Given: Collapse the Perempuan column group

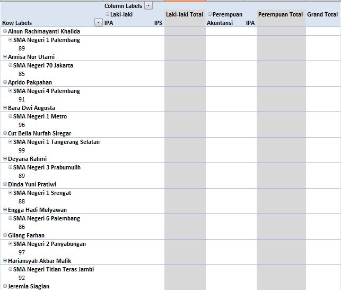Looking at the screenshot, I should click(209, 14).
